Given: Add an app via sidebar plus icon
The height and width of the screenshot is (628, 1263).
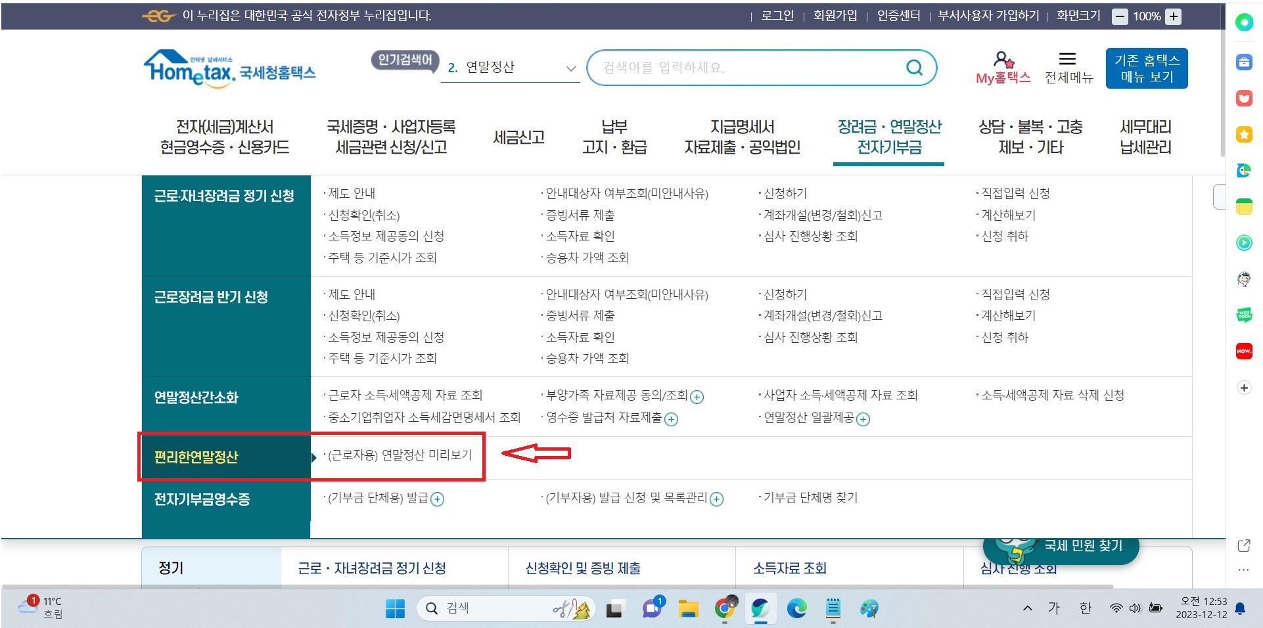Looking at the screenshot, I should (1244, 388).
